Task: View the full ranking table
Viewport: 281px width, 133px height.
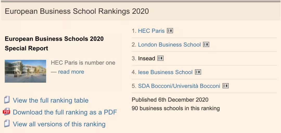Action: [x=50, y=101]
